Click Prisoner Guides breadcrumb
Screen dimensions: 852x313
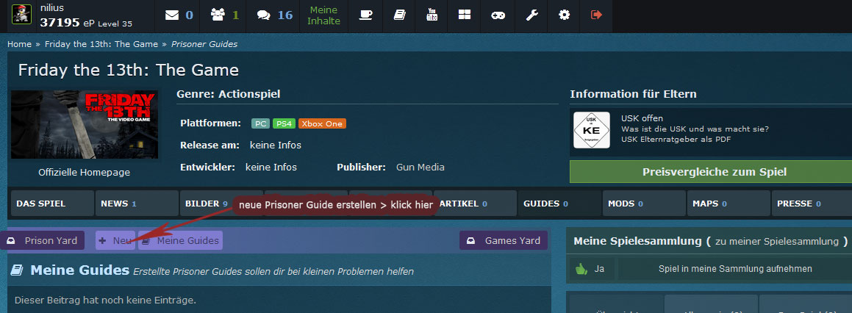pyautogui.click(x=204, y=44)
